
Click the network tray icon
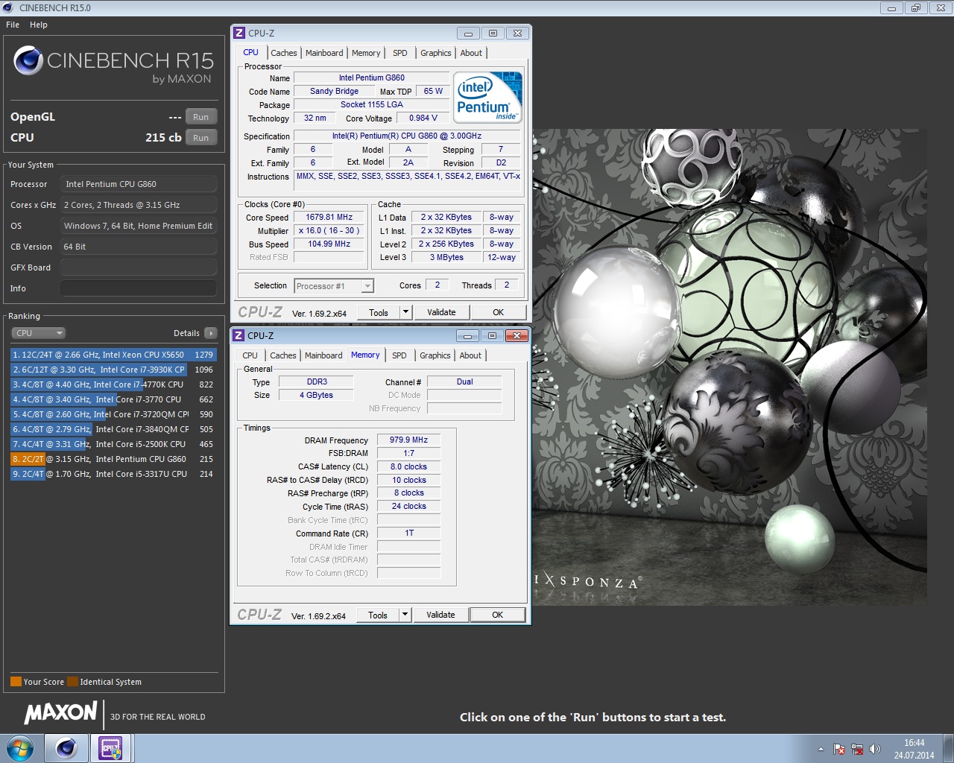click(x=857, y=749)
